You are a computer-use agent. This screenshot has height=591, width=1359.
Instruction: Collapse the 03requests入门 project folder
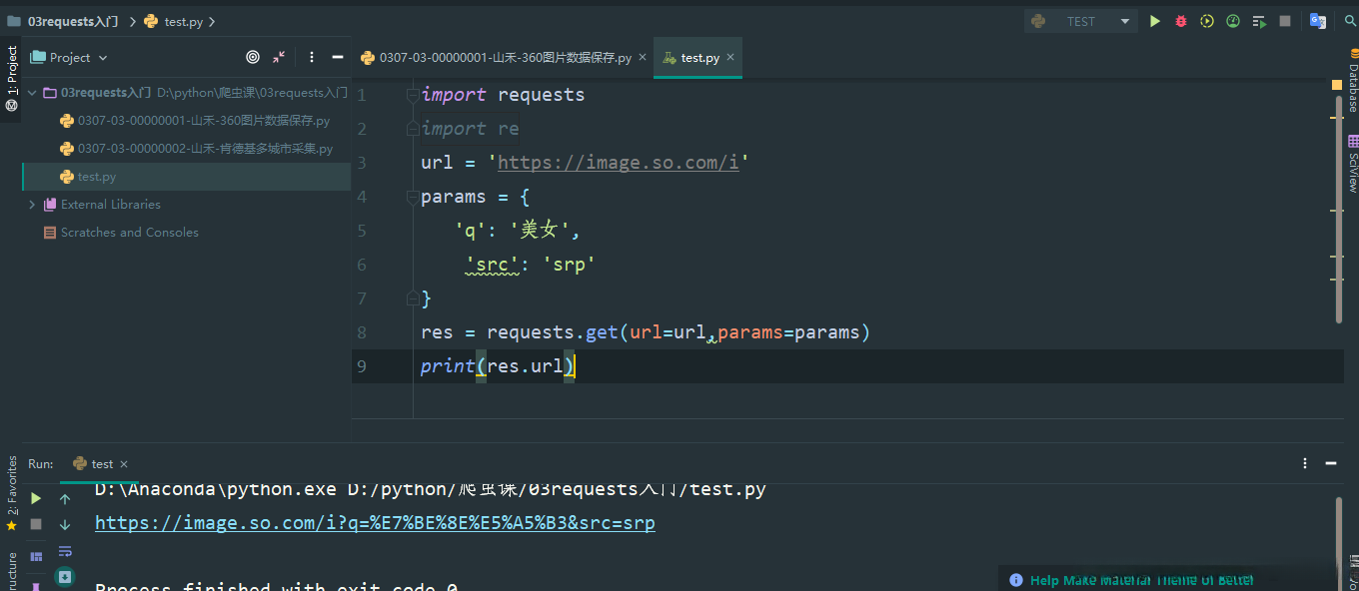point(32,93)
